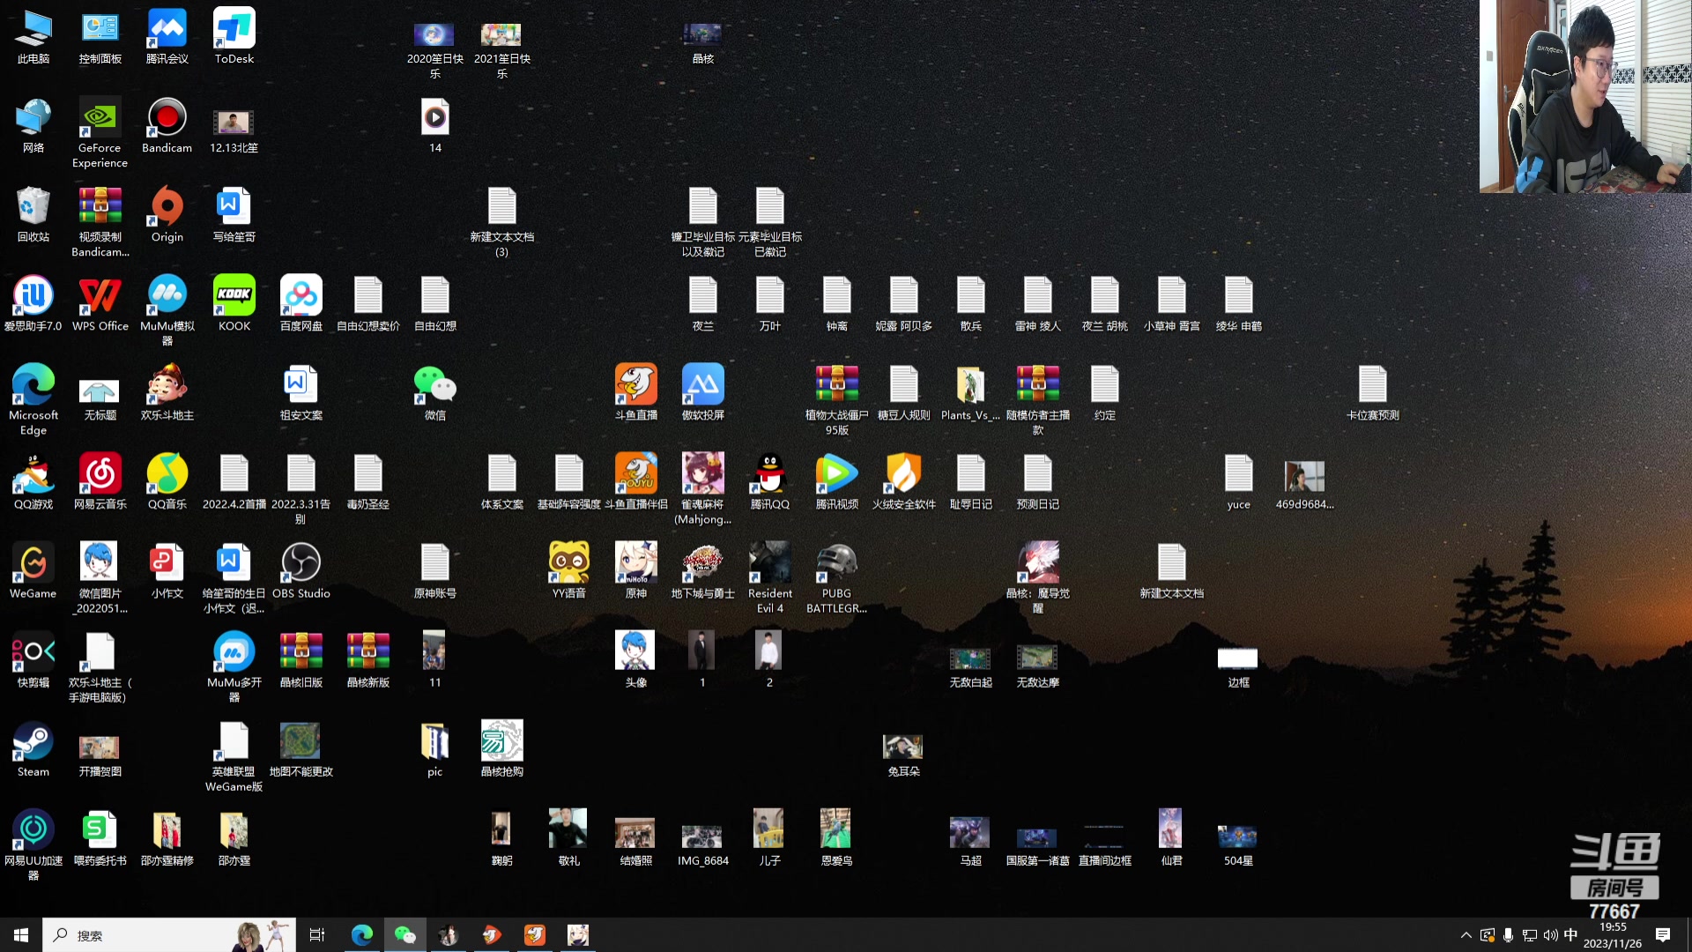1692x952 pixels.
Task: Open 爱思助手7.0 shortcut
Action: [33, 303]
